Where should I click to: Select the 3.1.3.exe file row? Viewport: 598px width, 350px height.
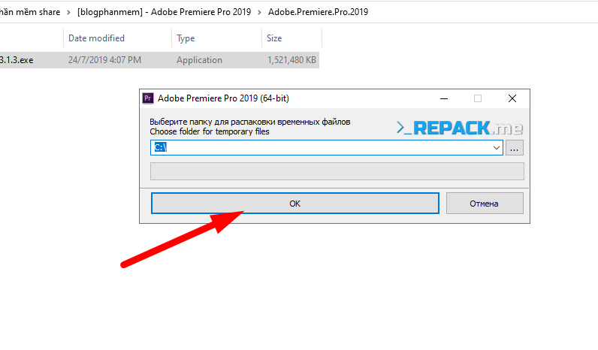pyautogui.click(x=159, y=60)
